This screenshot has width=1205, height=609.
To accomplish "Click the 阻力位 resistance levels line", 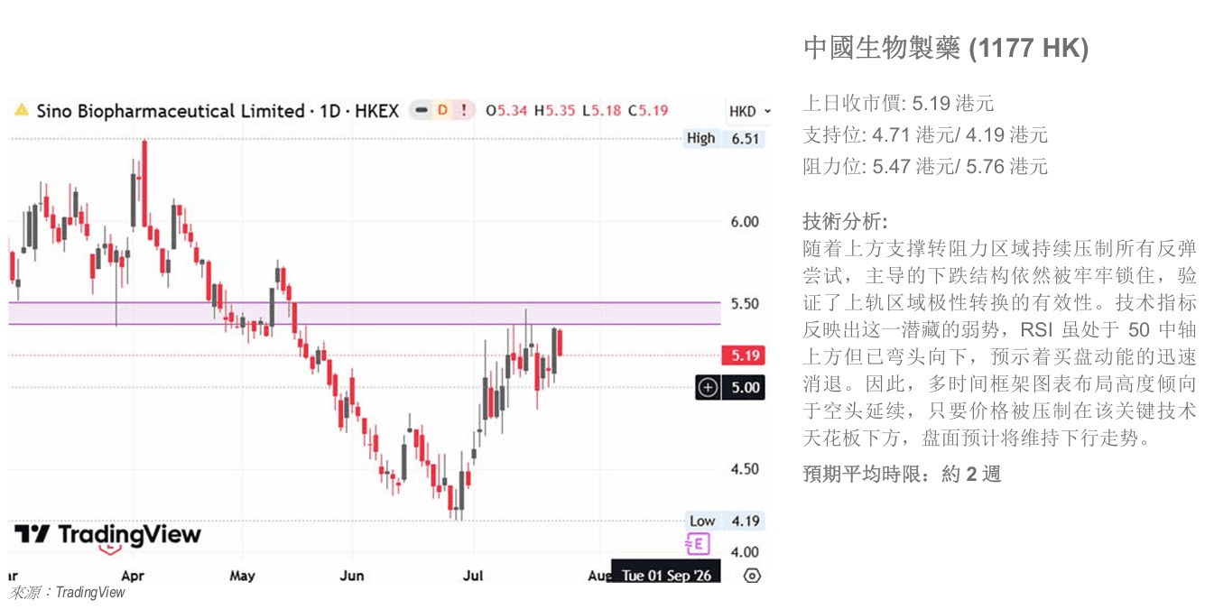I will [925, 166].
